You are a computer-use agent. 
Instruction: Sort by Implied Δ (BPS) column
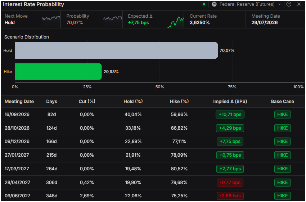click(x=230, y=102)
